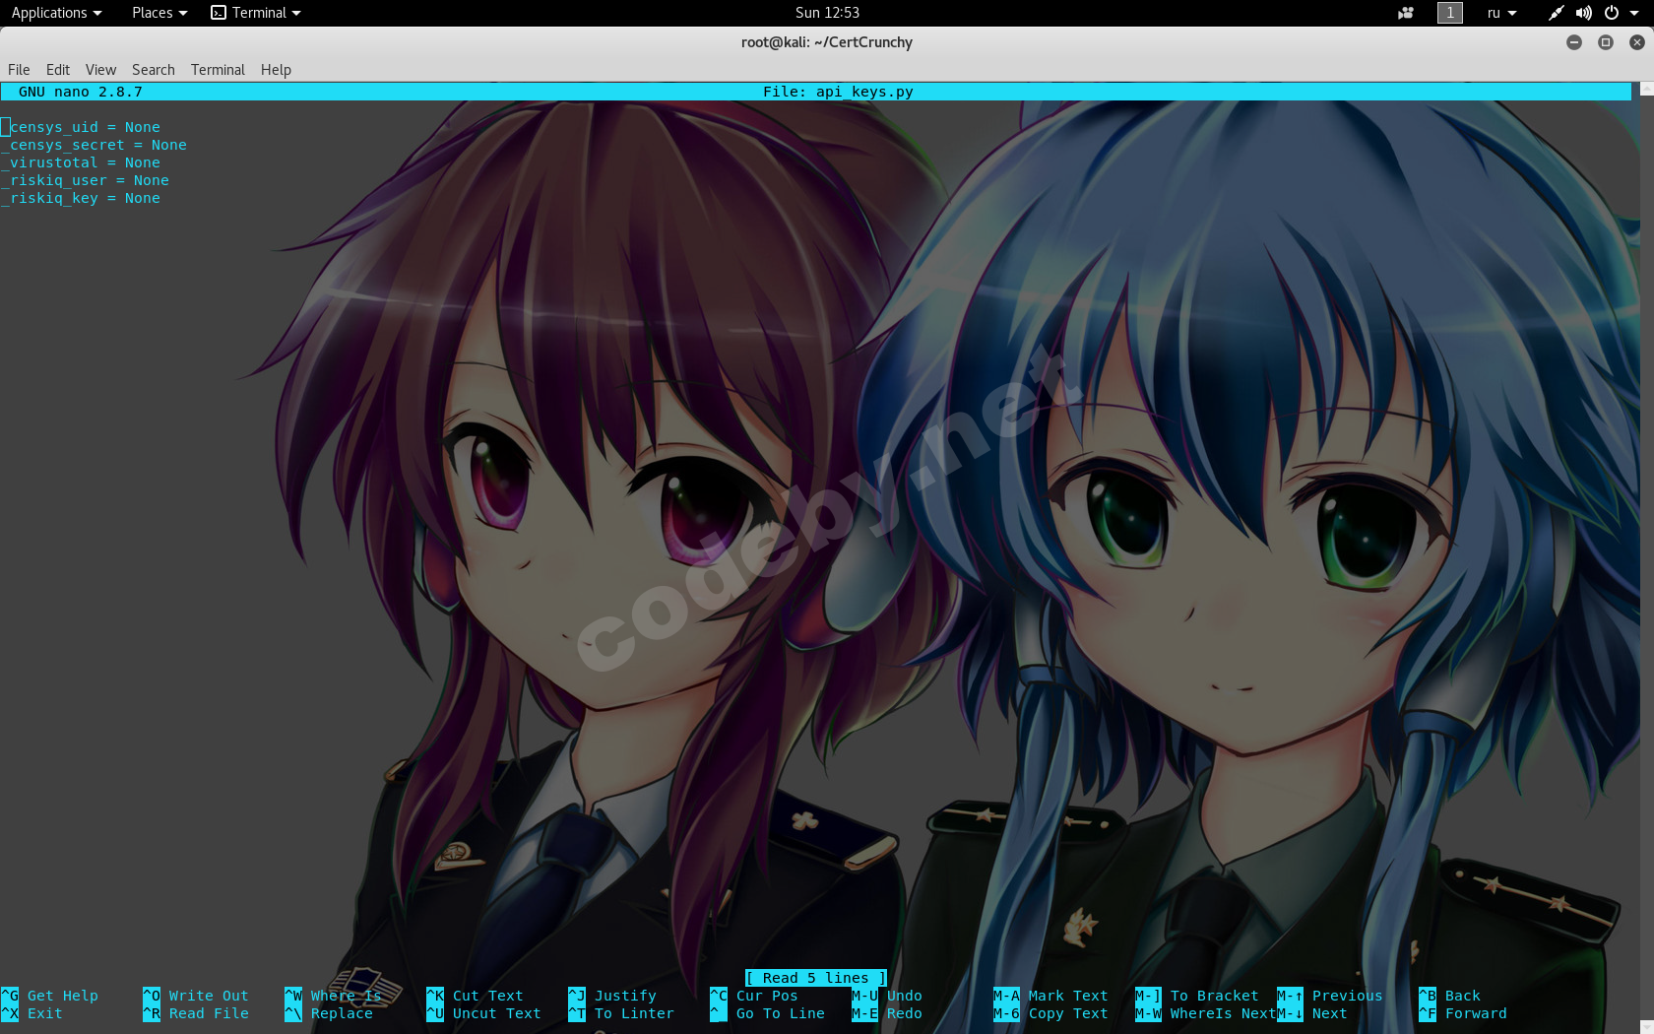1654x1034 pixels.
Task: Open the ru keyboard layout selector
Action: click(1501, 13)
